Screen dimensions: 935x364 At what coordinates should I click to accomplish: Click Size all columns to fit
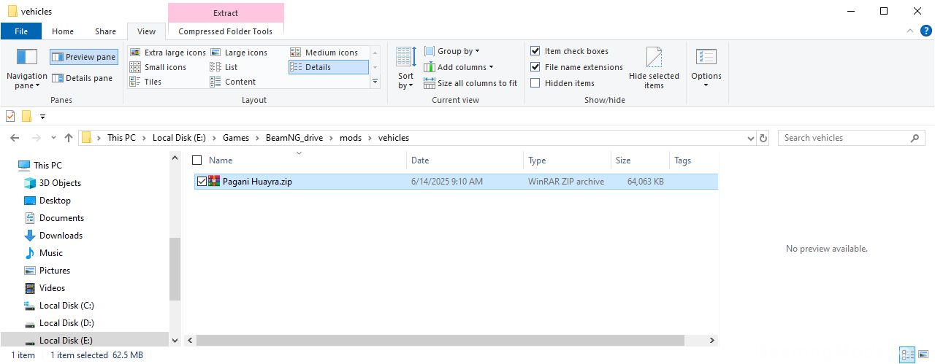coord(470,83)
